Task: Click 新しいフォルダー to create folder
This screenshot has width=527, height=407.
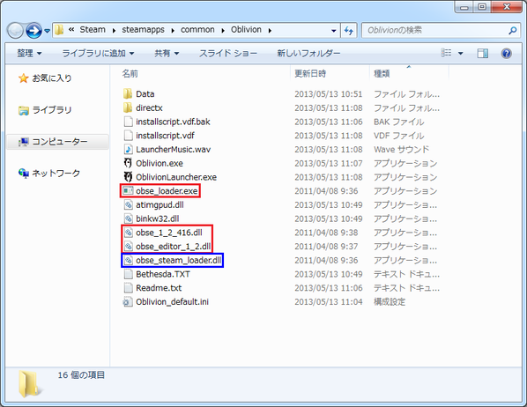Action: point(308,53)
